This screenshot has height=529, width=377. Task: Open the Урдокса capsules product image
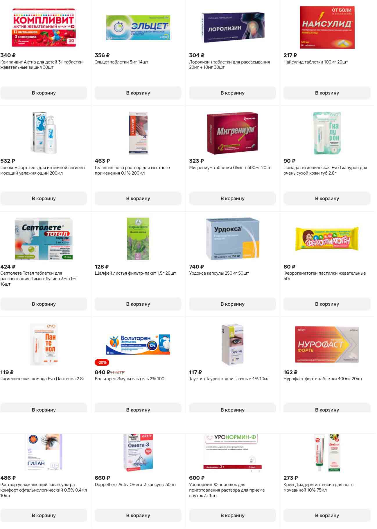click(232, 239)
